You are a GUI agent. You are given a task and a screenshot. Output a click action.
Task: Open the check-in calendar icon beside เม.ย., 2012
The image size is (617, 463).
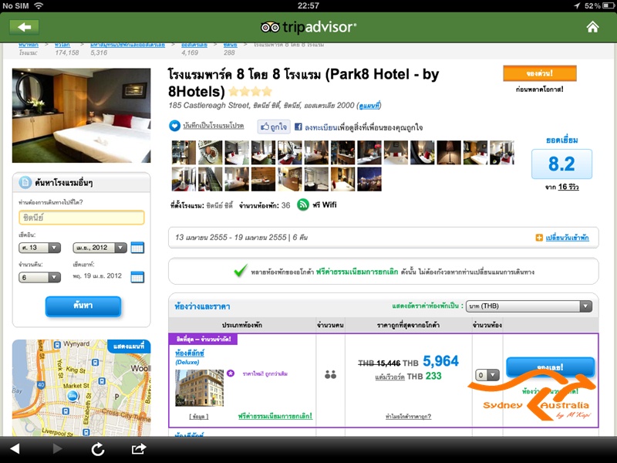click(137, 248)
